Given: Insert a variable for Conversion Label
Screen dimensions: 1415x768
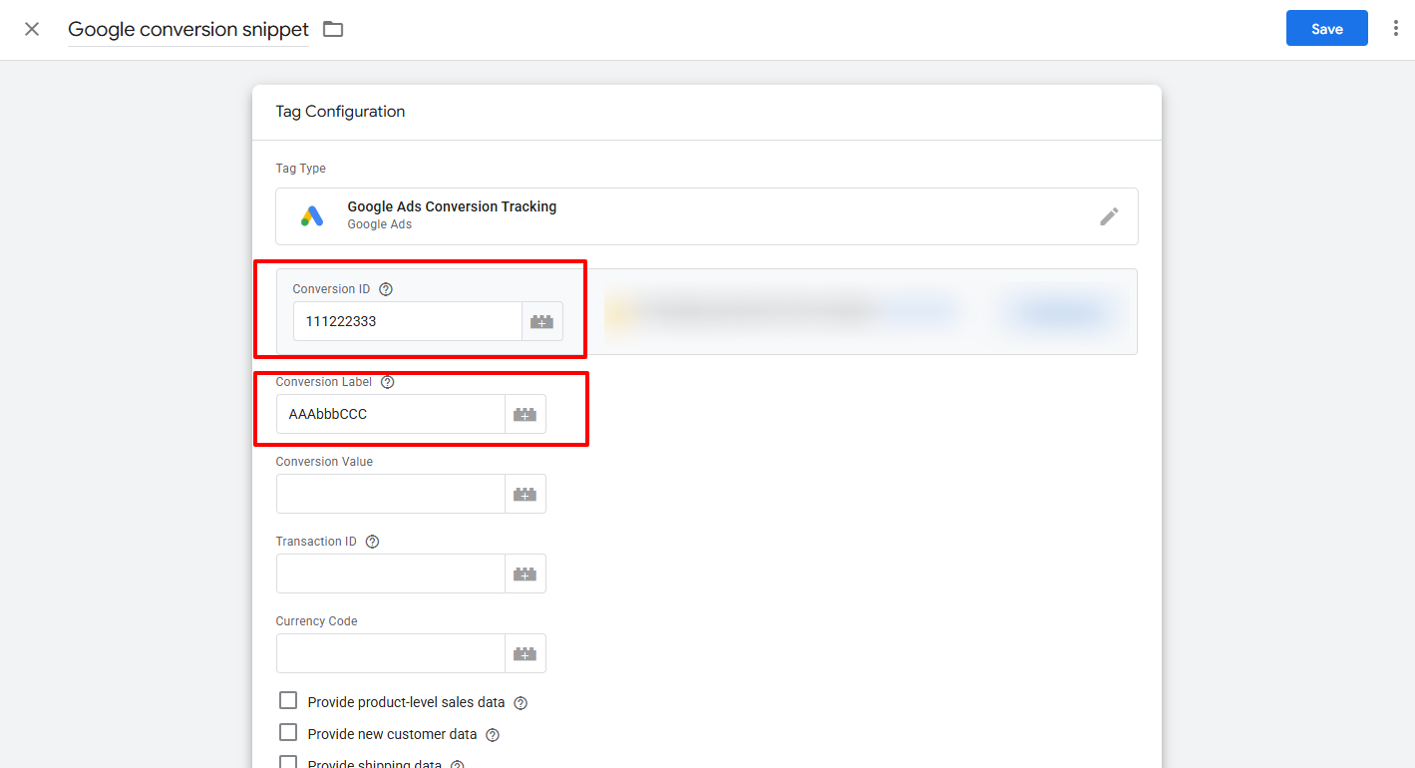Looking at the screenshot, I should [526, 414].
